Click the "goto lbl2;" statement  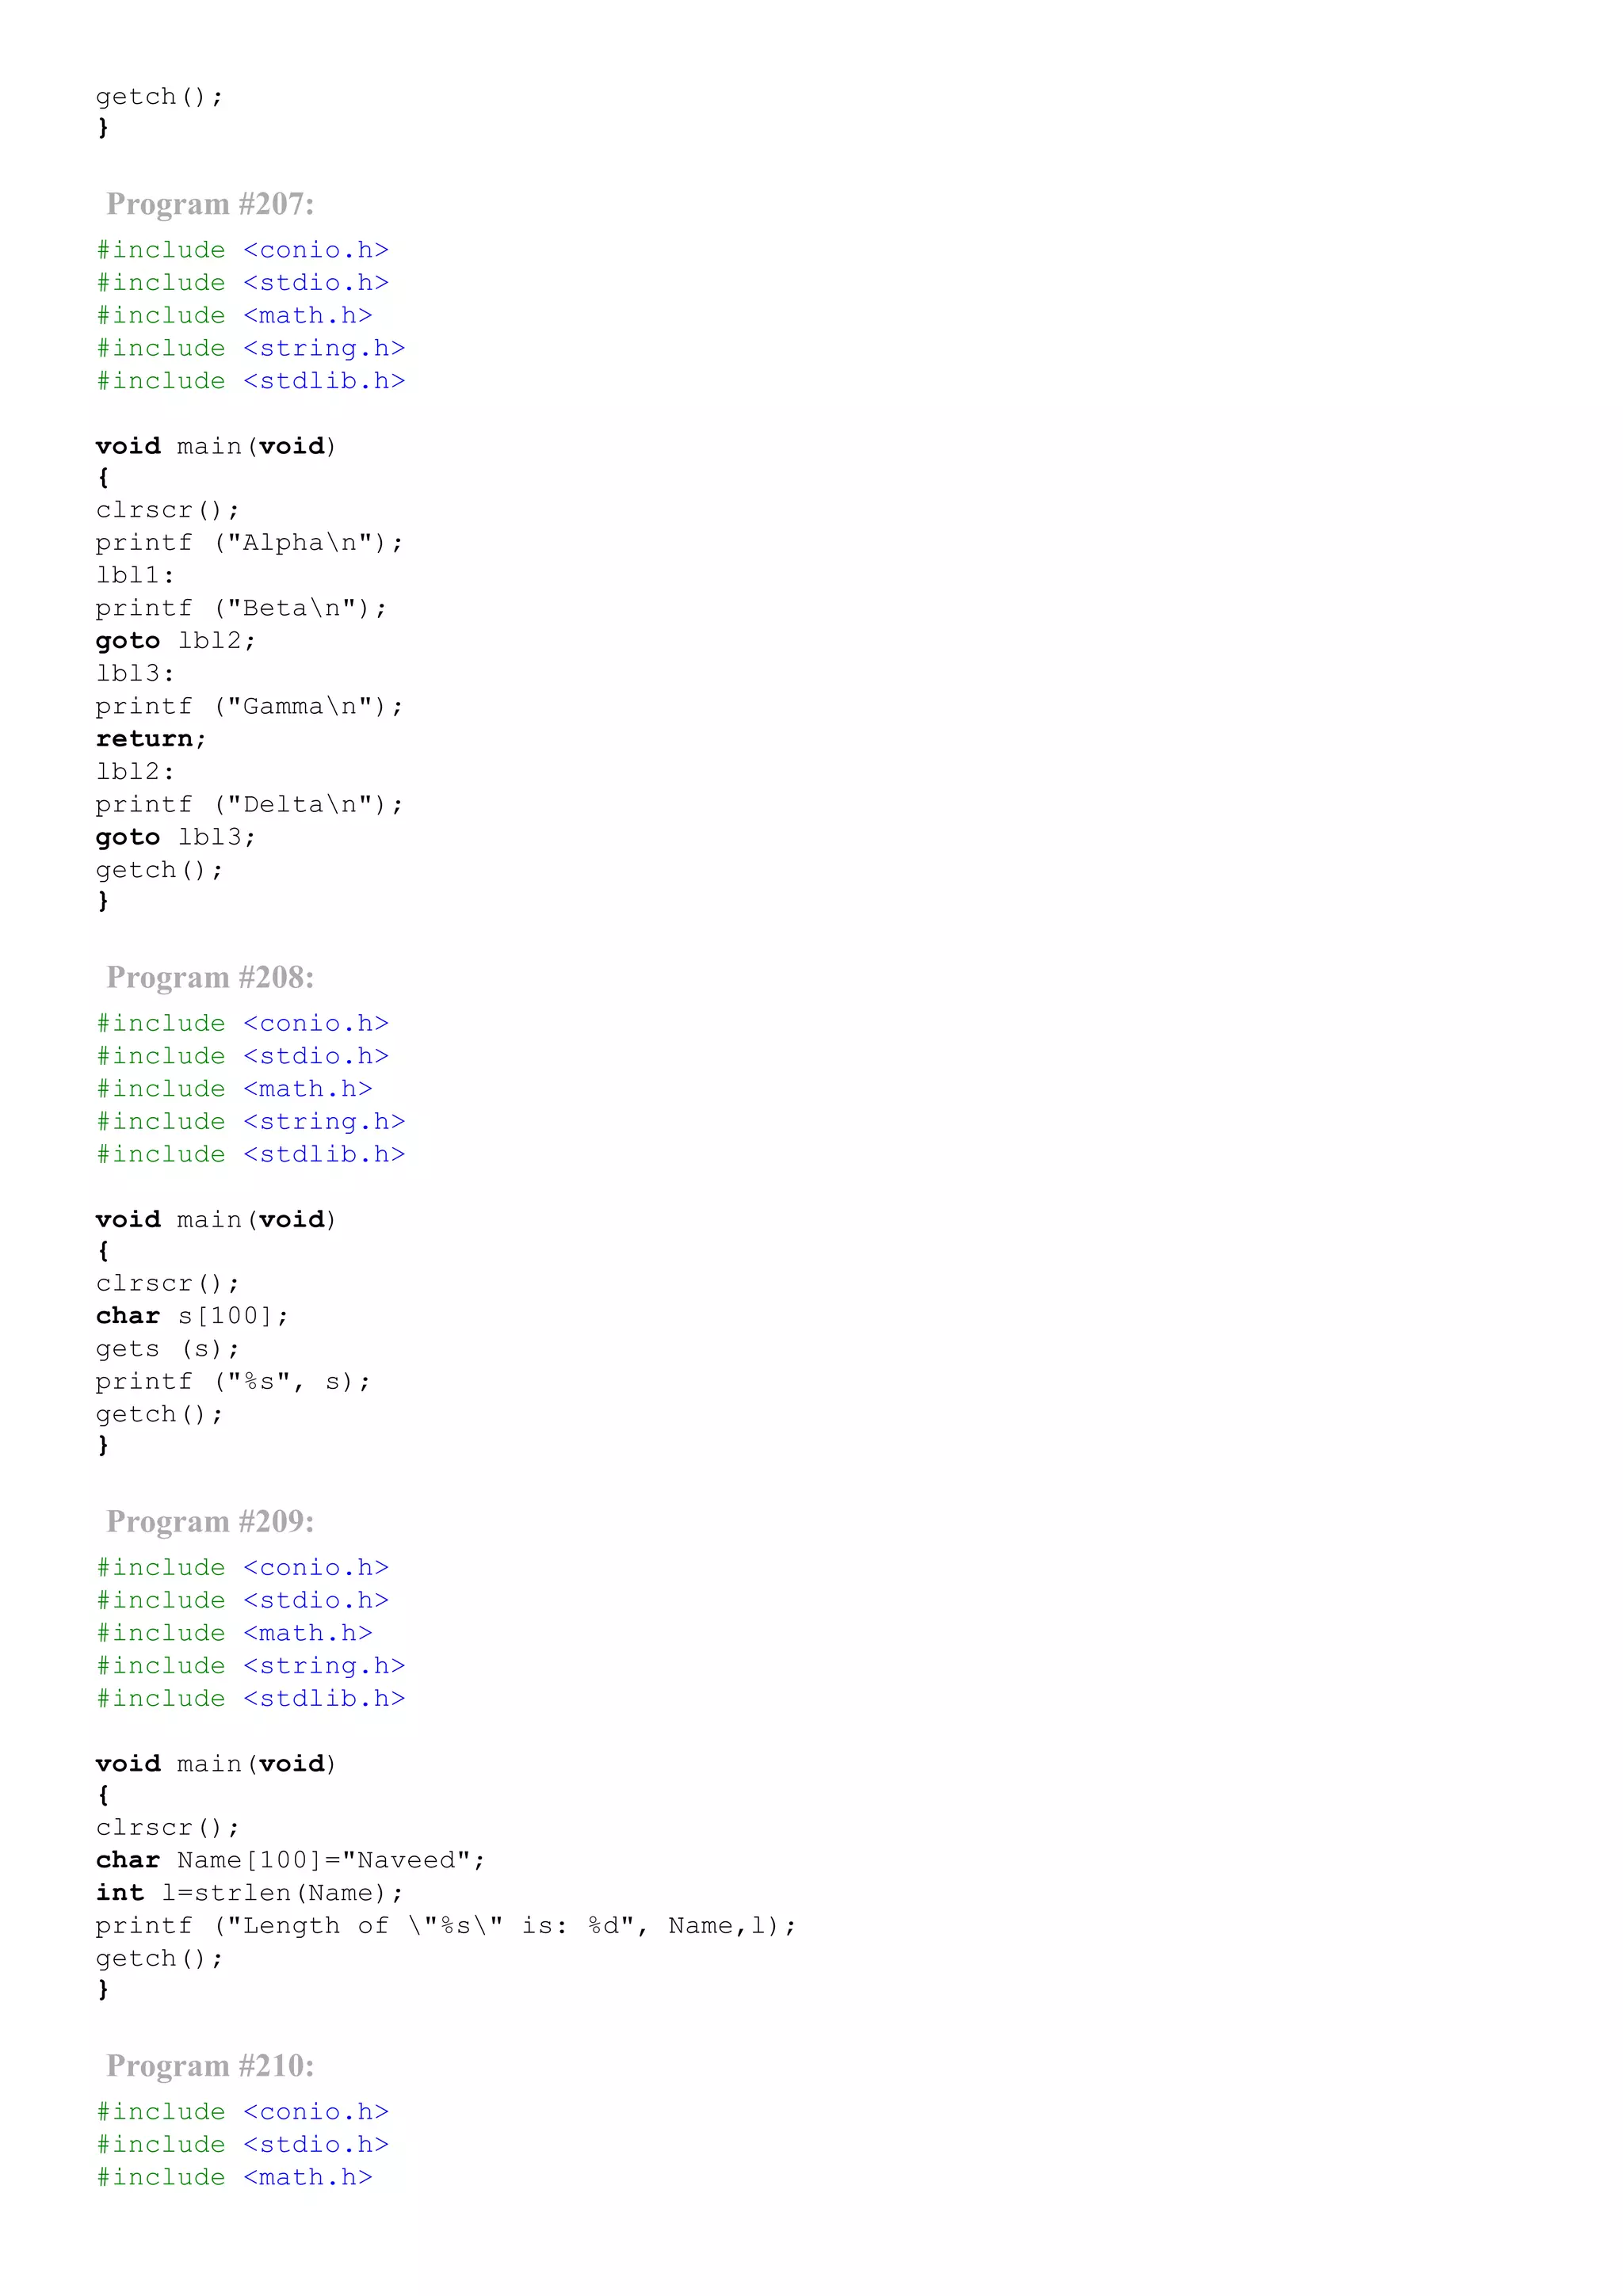[x=176, y=641]
